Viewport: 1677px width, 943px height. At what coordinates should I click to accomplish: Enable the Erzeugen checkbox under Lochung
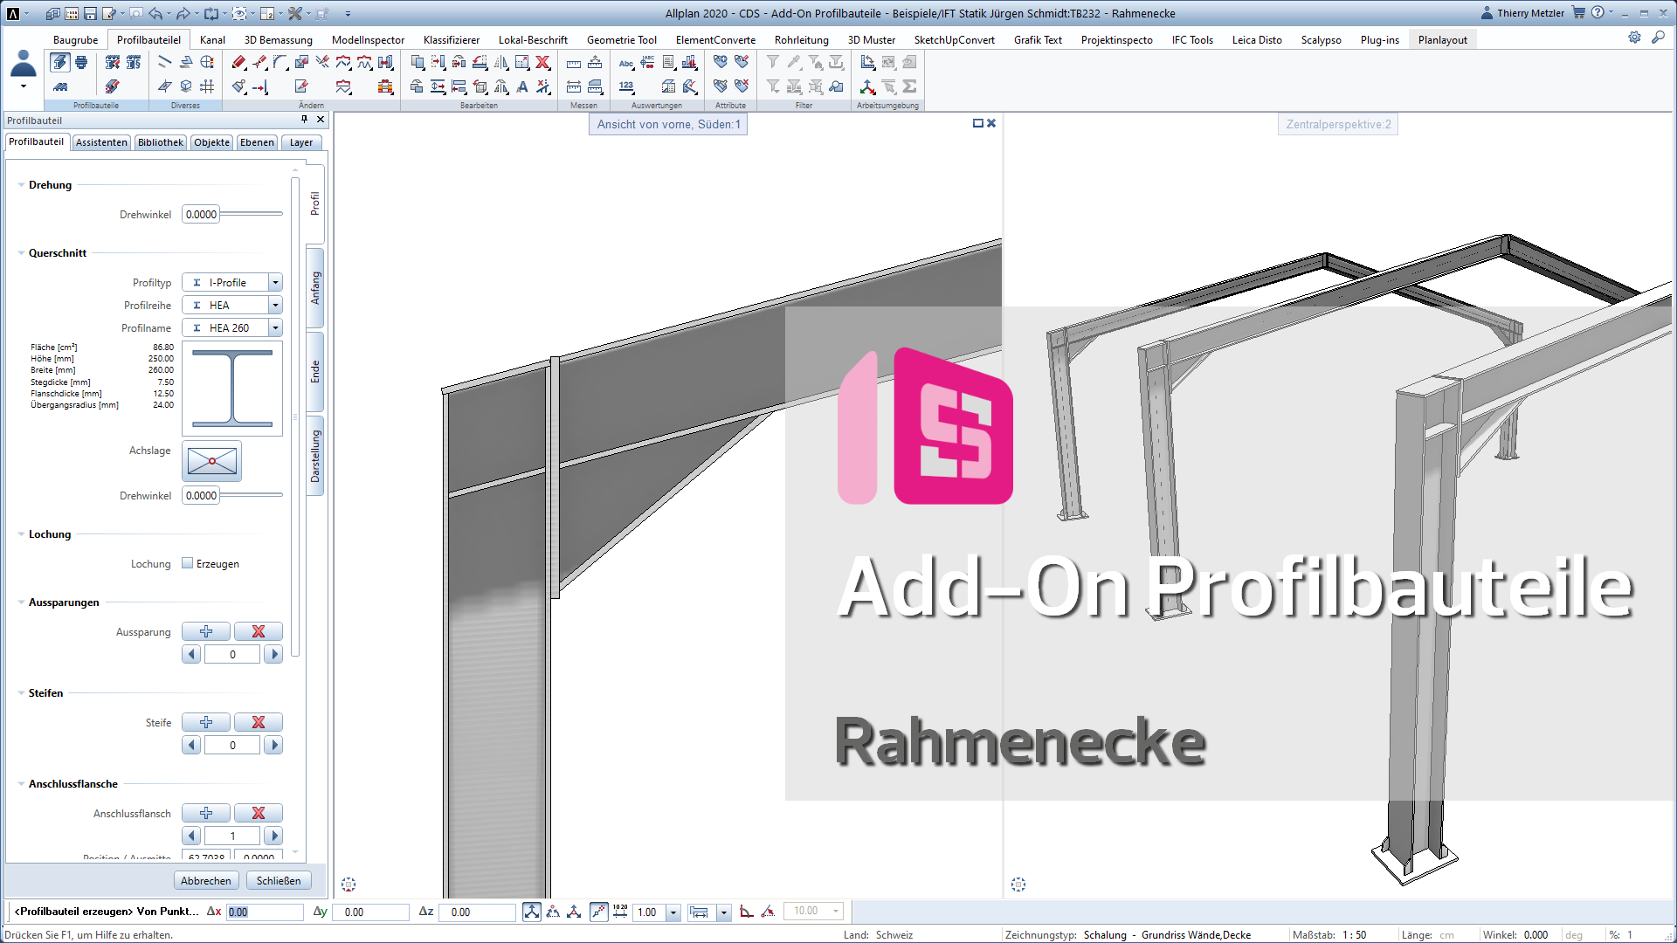point(188,563)
